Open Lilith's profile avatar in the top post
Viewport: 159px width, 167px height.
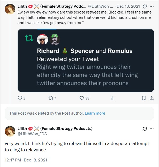(10, 9)
